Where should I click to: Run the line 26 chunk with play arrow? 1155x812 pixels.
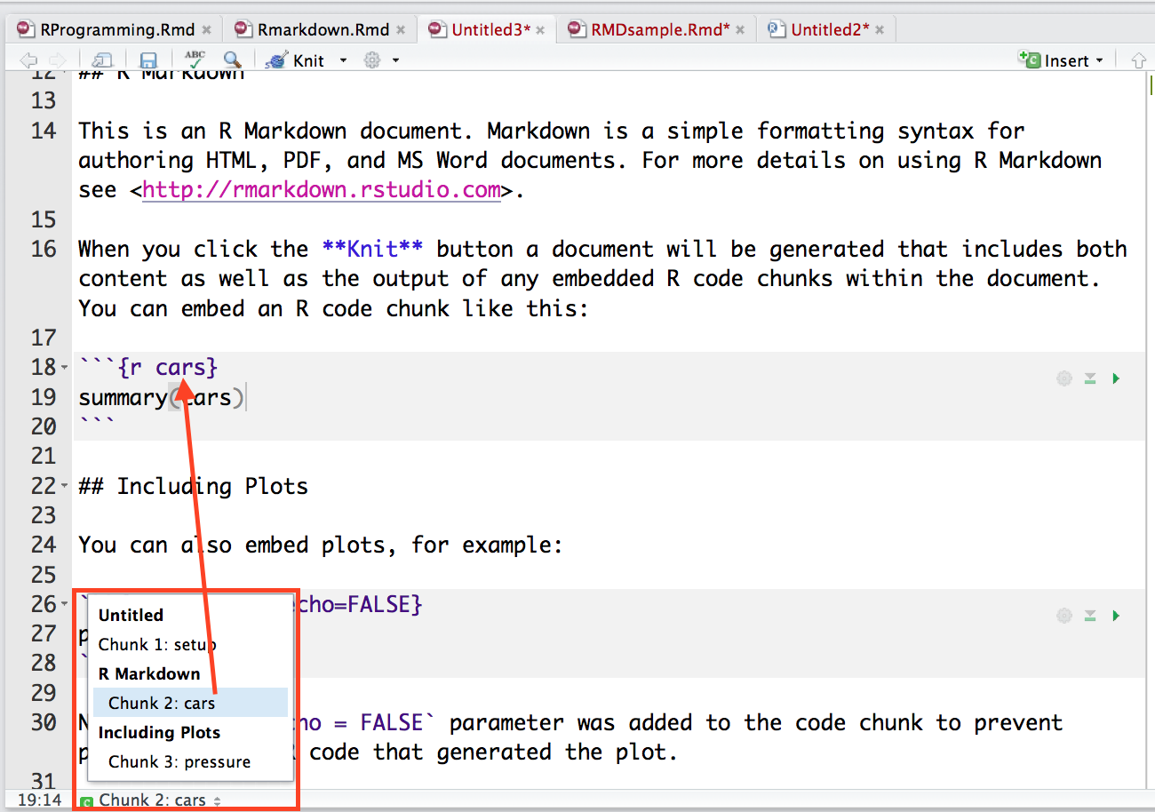(1116, 615)
